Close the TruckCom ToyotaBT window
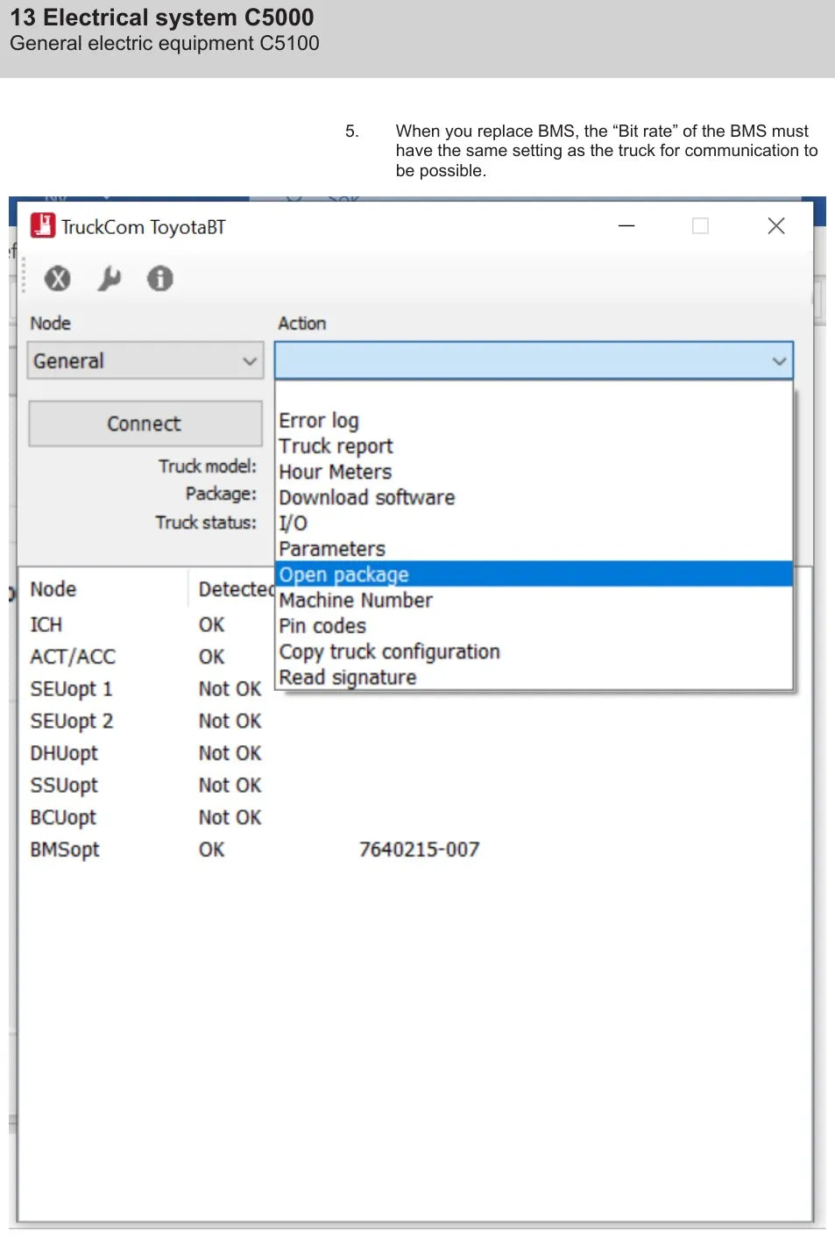Viewport: 835px width, 1238px height. click(x=775, y=226)
